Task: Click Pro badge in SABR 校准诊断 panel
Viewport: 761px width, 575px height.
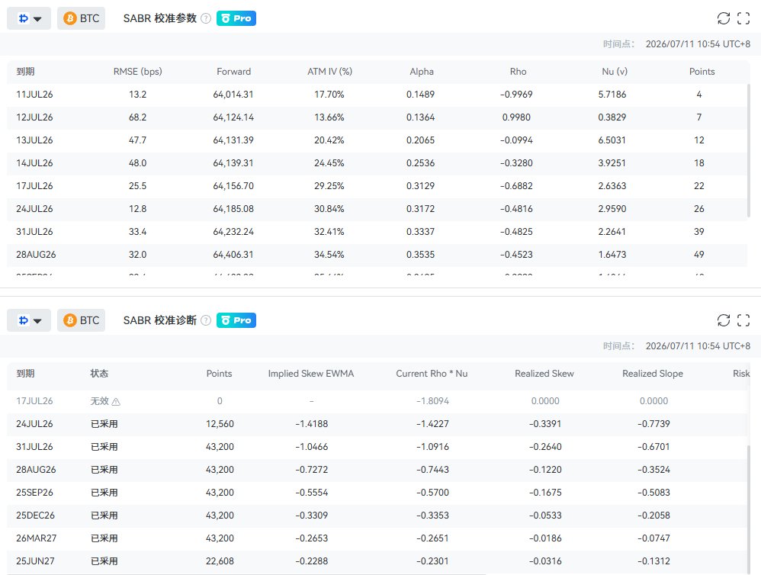Action: pyautogui.click(x=236, y=320)
